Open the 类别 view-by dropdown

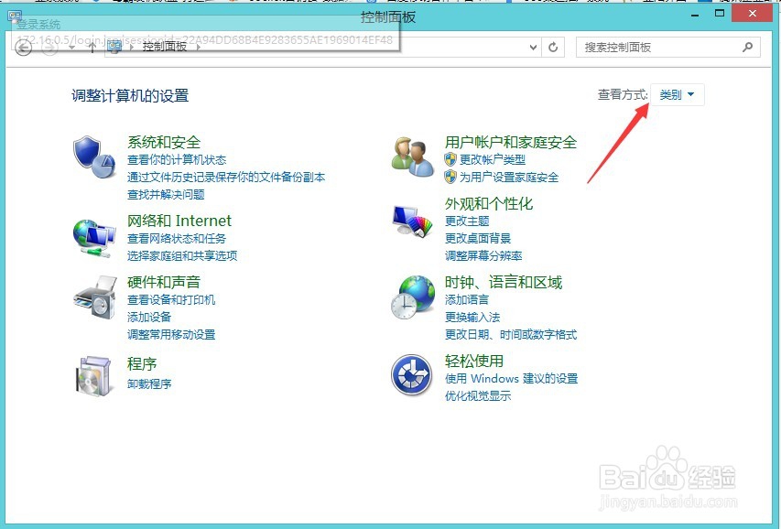coord(677,94)
